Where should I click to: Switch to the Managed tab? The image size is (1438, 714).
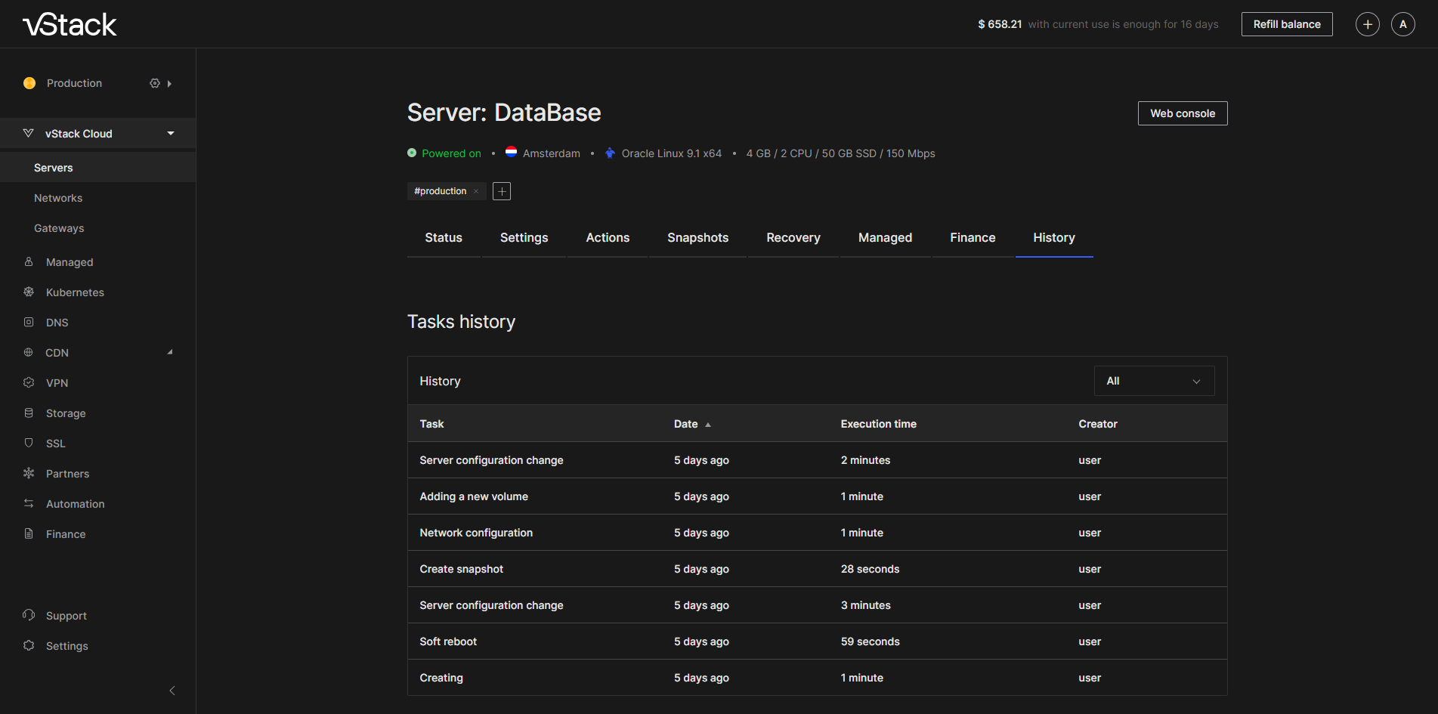click(885, 238)
